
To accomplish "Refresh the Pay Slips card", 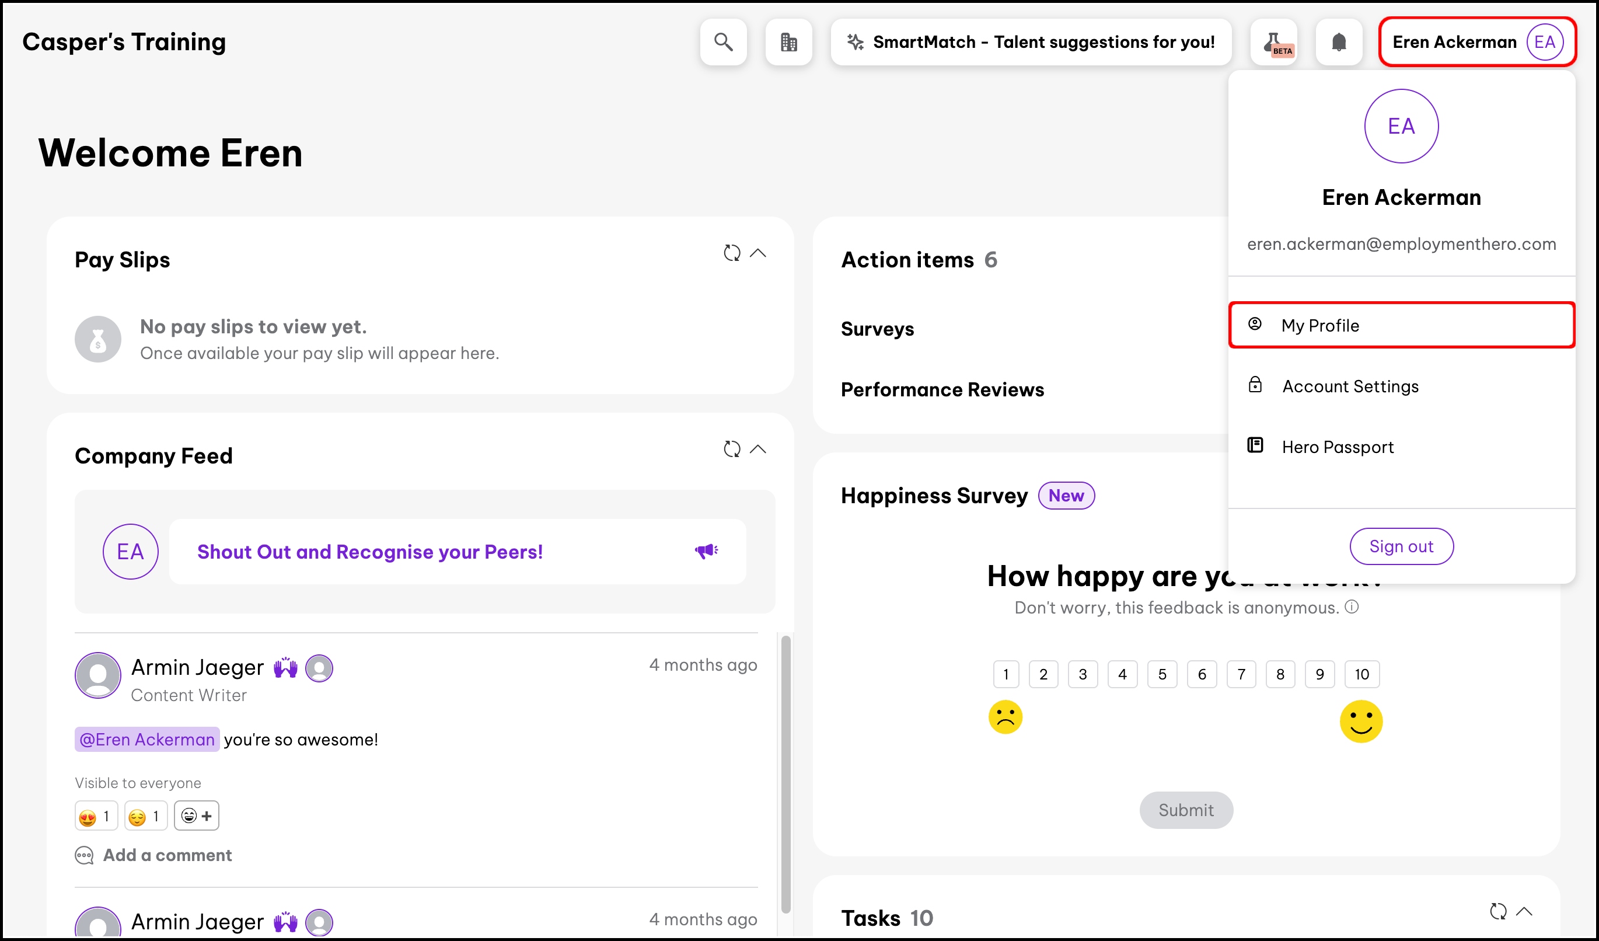I will pos(732,253).
